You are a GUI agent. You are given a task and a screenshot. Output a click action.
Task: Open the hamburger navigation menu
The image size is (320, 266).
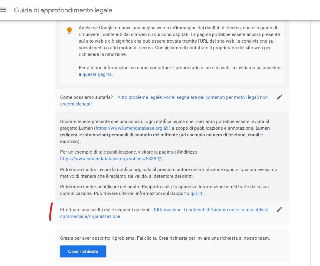(3, 10)
